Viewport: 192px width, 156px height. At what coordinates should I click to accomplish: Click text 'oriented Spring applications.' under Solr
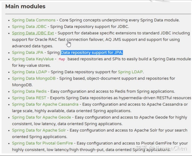pos(39,137)
